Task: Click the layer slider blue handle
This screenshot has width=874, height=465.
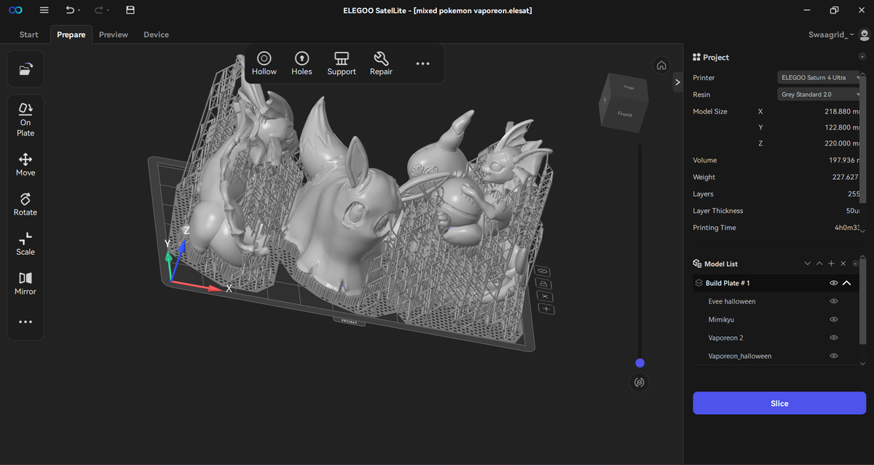Action: pos(639,363)
